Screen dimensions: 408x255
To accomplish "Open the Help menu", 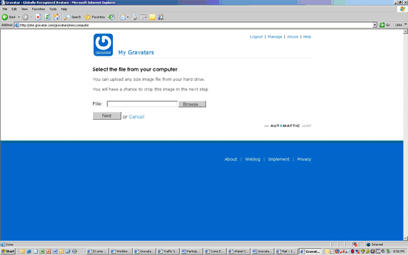I will (x=64, y=9).
